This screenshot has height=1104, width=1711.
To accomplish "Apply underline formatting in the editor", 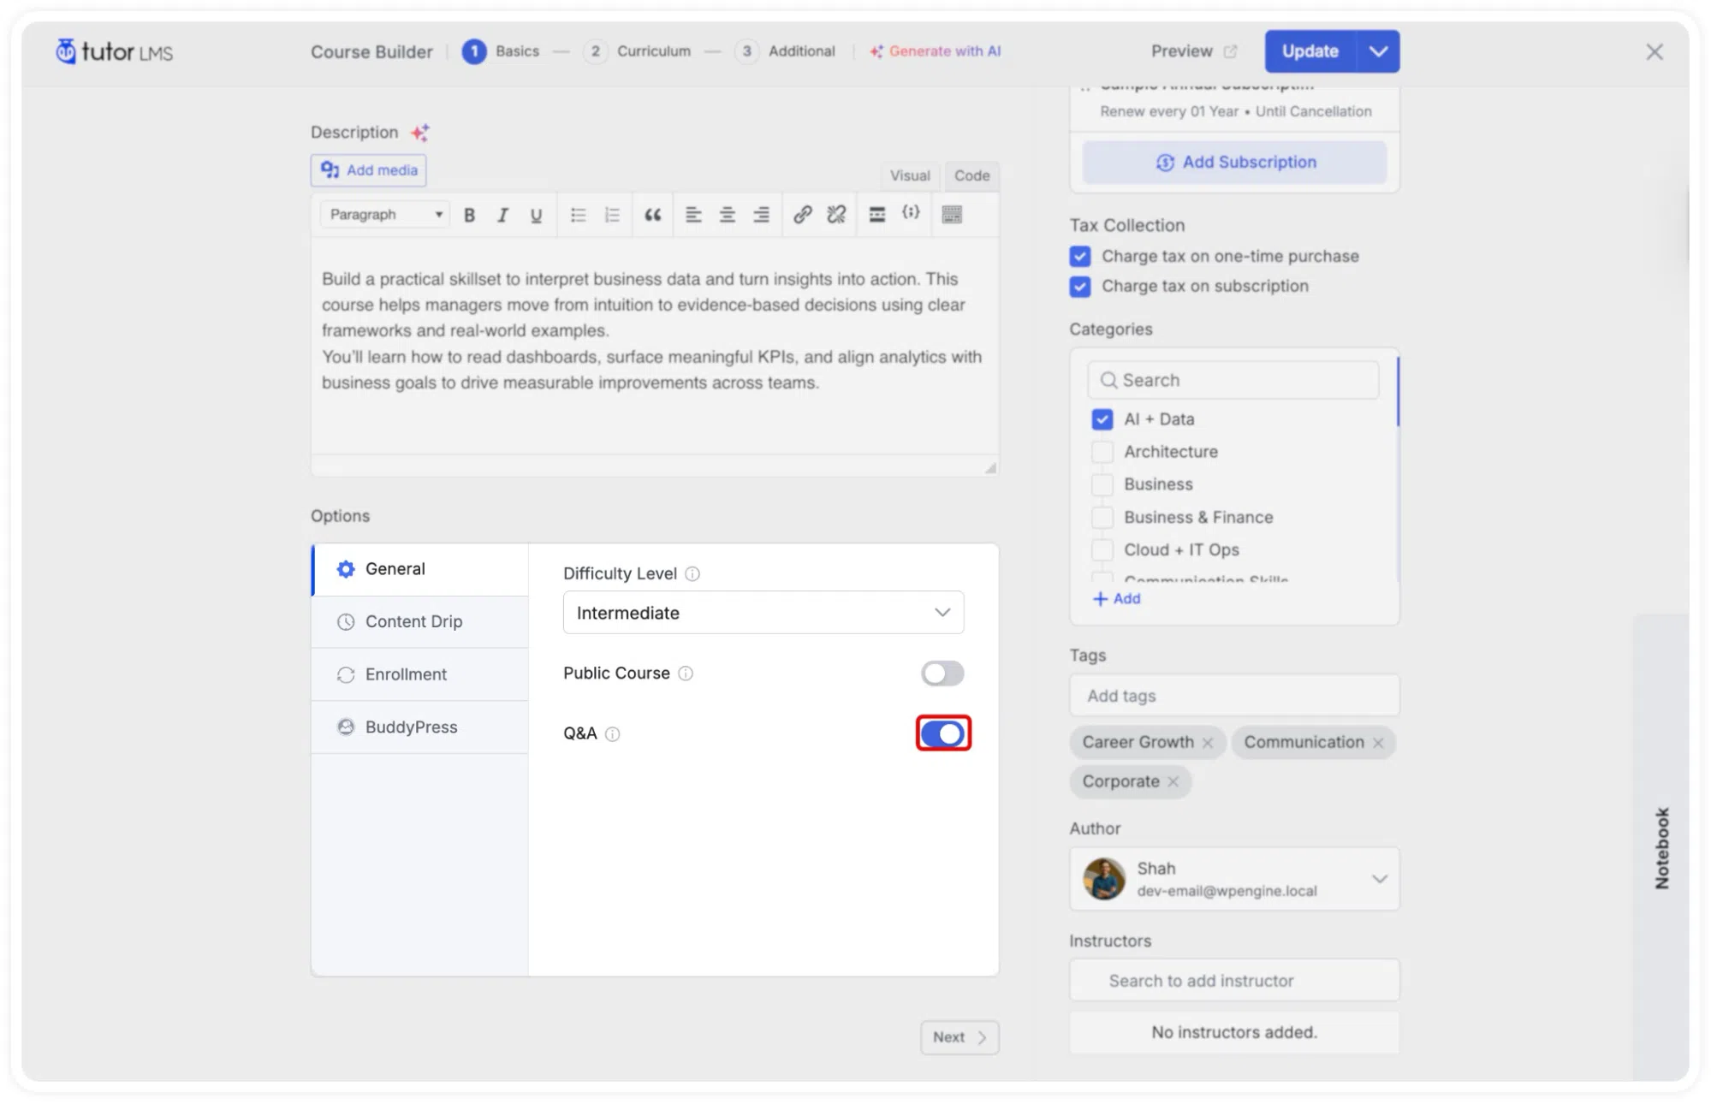I will (x=536, y=215).
